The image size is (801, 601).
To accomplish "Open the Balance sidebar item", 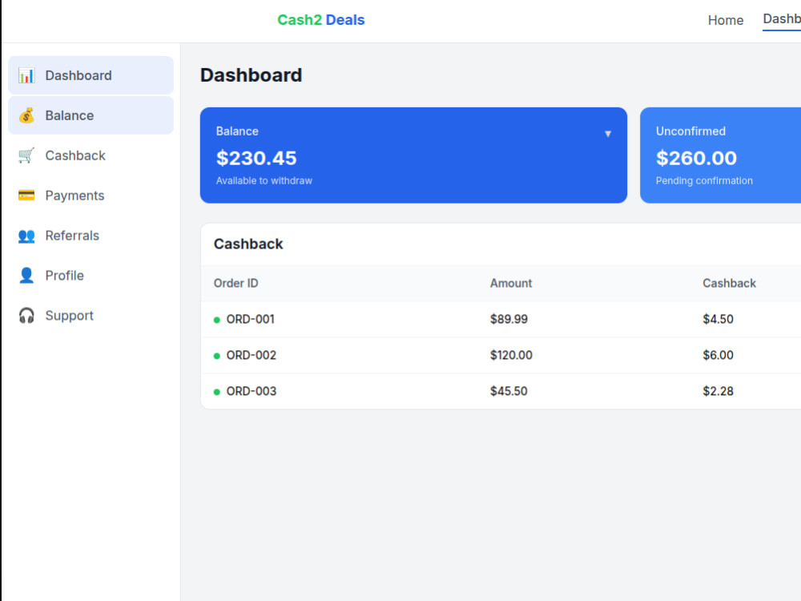I will 91,115.
